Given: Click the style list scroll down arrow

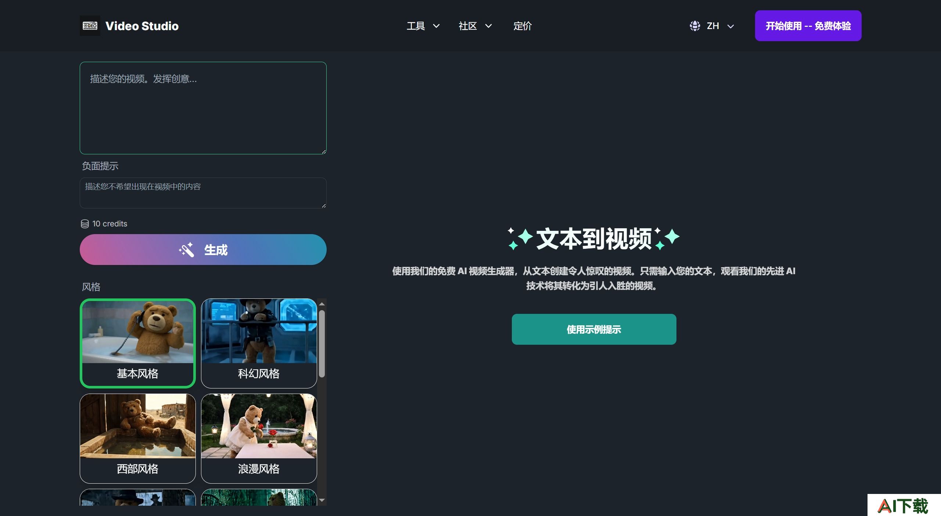Looking at the screenshot, I should click(x=322, y=500).
